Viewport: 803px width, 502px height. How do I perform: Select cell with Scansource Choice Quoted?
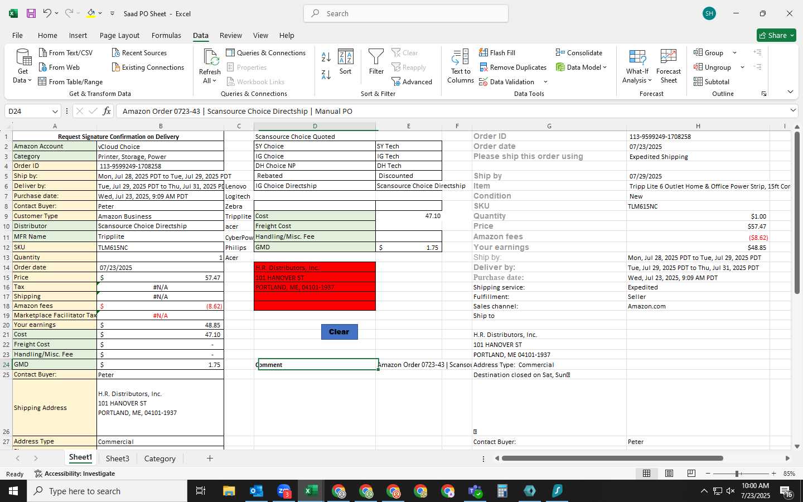315,136
